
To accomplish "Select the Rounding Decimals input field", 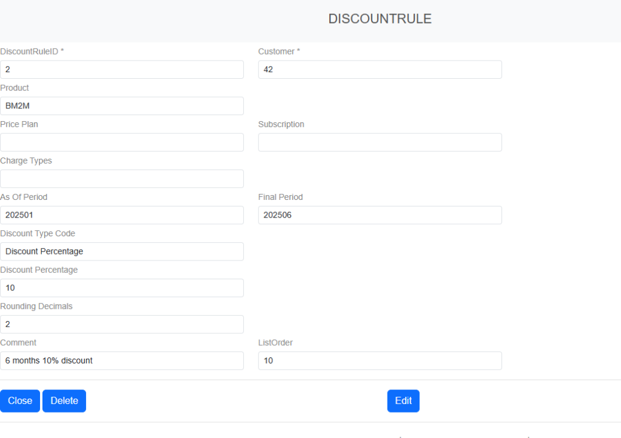I will tap(121, 324).
